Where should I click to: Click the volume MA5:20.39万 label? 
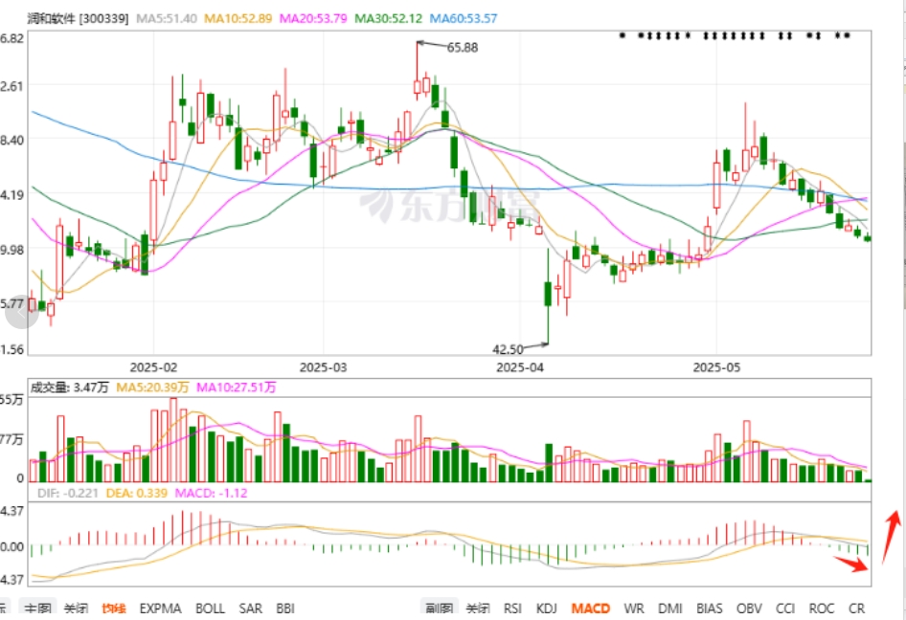tap(152, 387)
